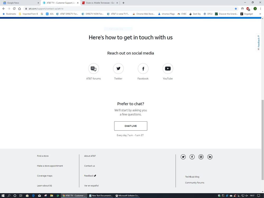Open taskbar search magnifier

tap(9, 195)
